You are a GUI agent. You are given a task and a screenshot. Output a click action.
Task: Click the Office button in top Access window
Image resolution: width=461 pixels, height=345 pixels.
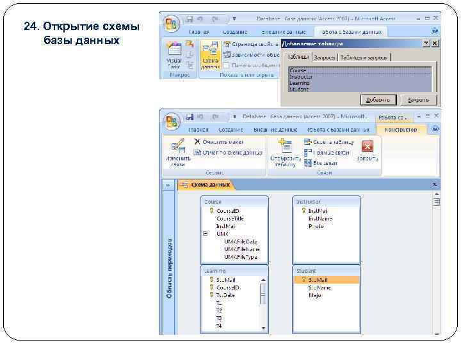(172, 24)
